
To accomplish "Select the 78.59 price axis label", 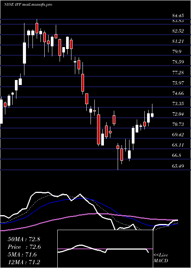I will coord(178,62).
